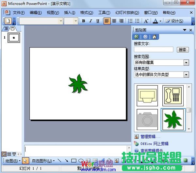Click the Font Color button

click(155, 21)
